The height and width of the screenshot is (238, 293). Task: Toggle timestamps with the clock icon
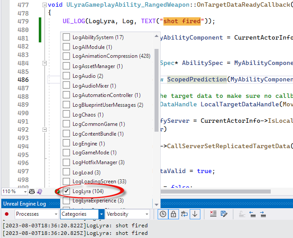click(163, 214)
